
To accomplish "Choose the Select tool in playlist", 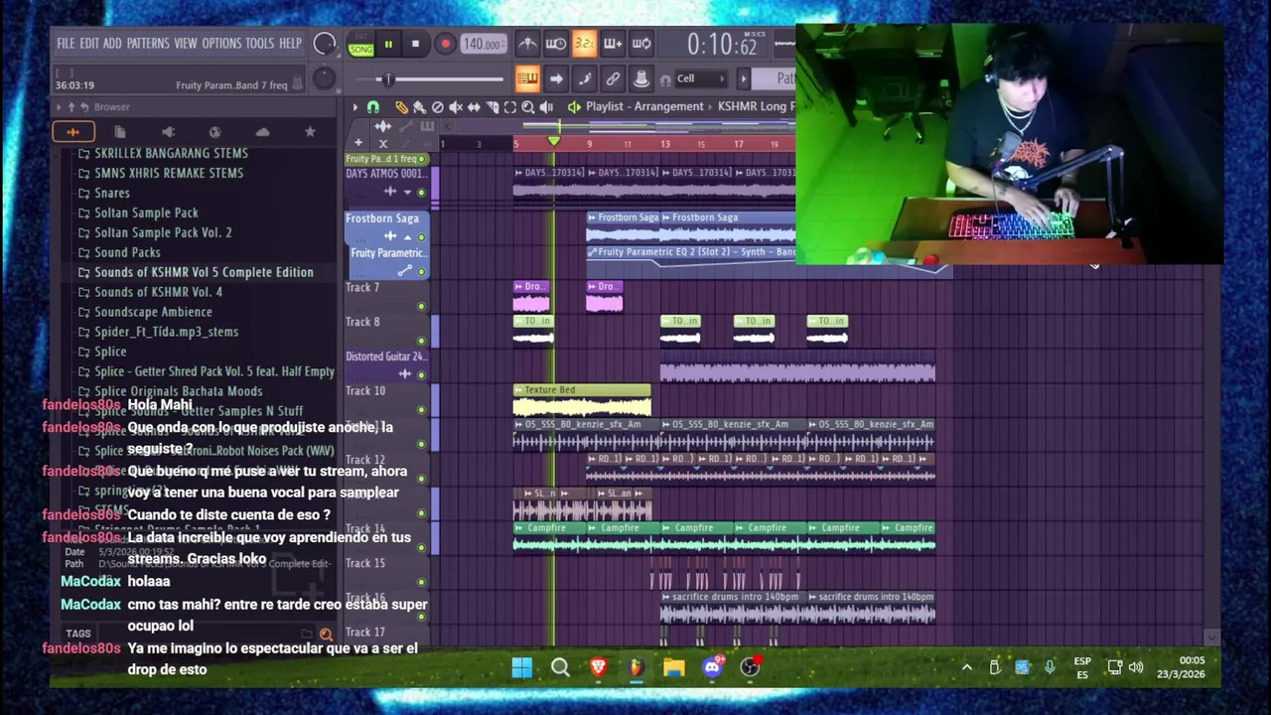I will coord(509,107).
